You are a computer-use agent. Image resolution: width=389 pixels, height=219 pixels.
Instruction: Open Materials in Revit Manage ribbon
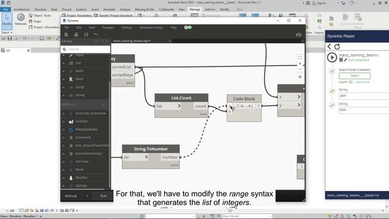(21, 19)
